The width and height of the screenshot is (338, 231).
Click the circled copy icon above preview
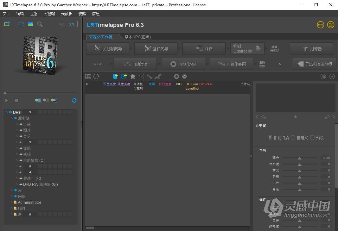[323, 77]
